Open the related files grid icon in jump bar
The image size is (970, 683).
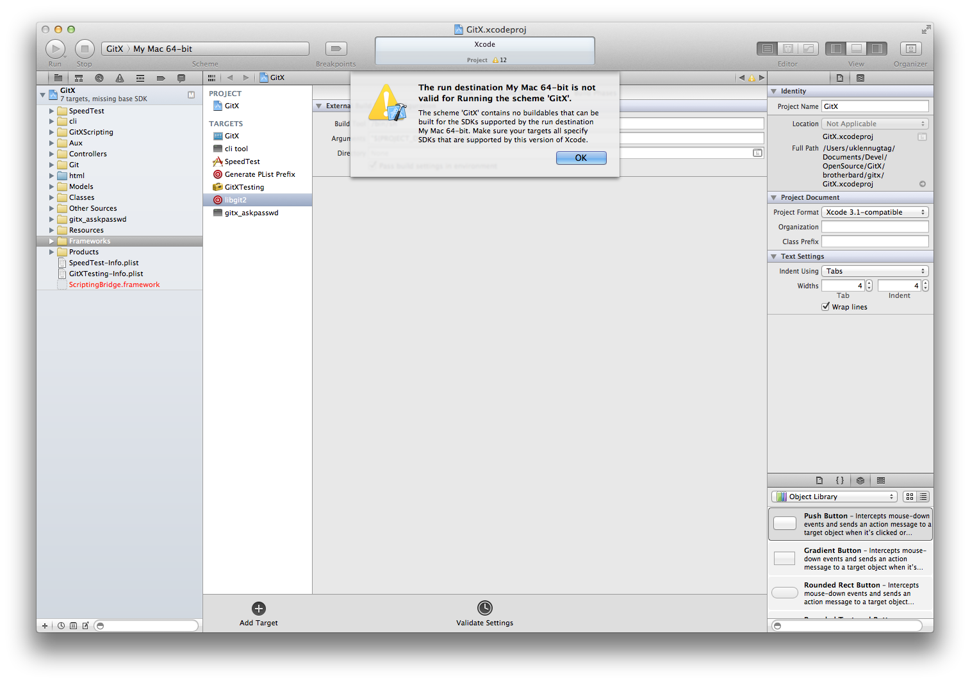click(x=211, y=78)
